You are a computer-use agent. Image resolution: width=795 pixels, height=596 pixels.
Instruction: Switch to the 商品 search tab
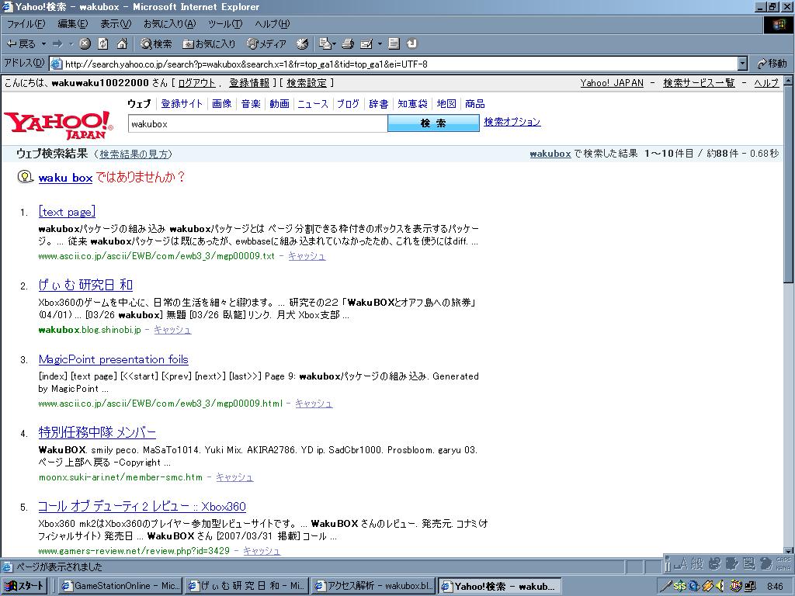474,104
